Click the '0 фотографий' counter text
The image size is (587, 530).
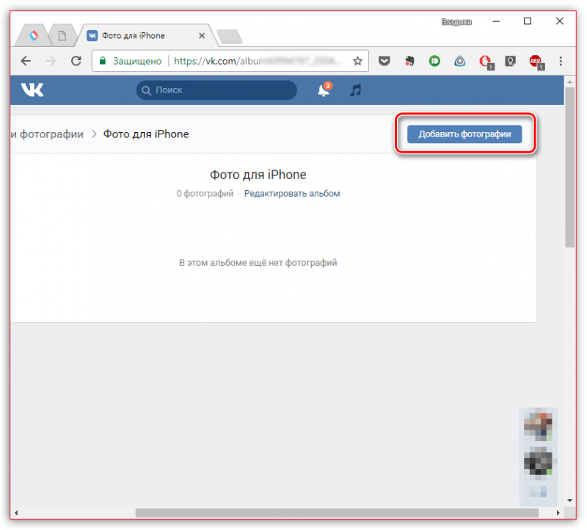(205, 193)
